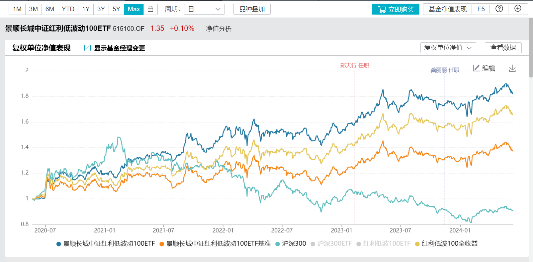Screen dimensions: 533x262
Task: Download the chart using the download icon
Action: point(512,69)
